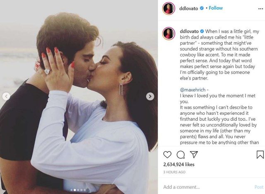Select first carousel indicator dot
265x194 pixels.
click(x=71, y=190)
